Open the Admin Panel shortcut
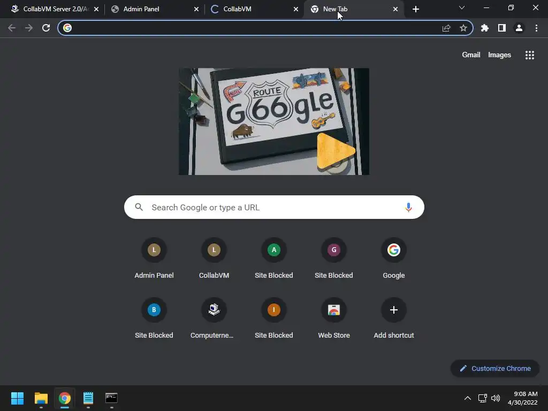The height and width of the screenshot is (411, 548). click(154, 258)
